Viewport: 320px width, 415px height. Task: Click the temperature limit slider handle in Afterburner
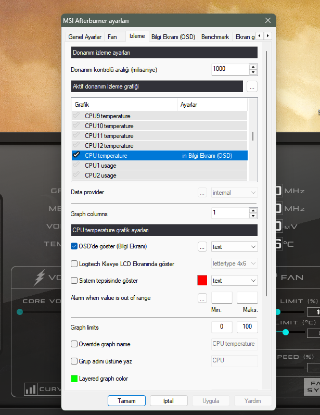pos(286,332)
